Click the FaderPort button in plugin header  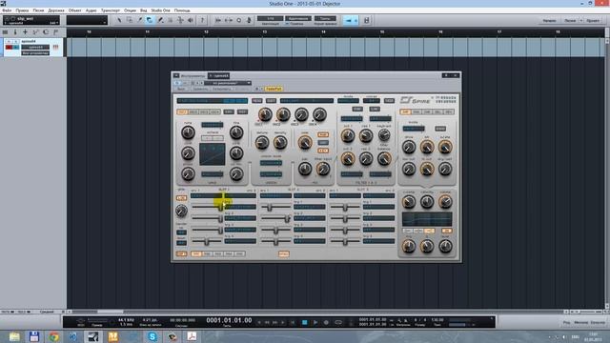tap(274, 89)
